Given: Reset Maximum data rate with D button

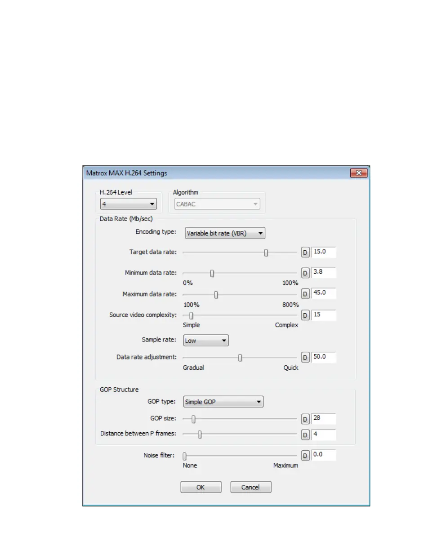Looking at the screenshot, I should pos(305,294).
